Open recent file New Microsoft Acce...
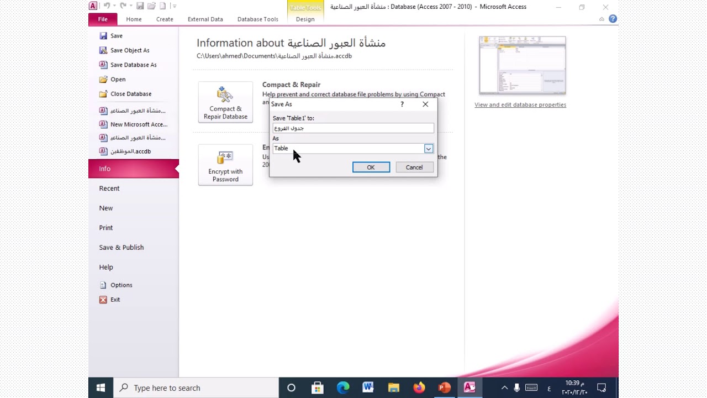 click(x=133, y=124)
